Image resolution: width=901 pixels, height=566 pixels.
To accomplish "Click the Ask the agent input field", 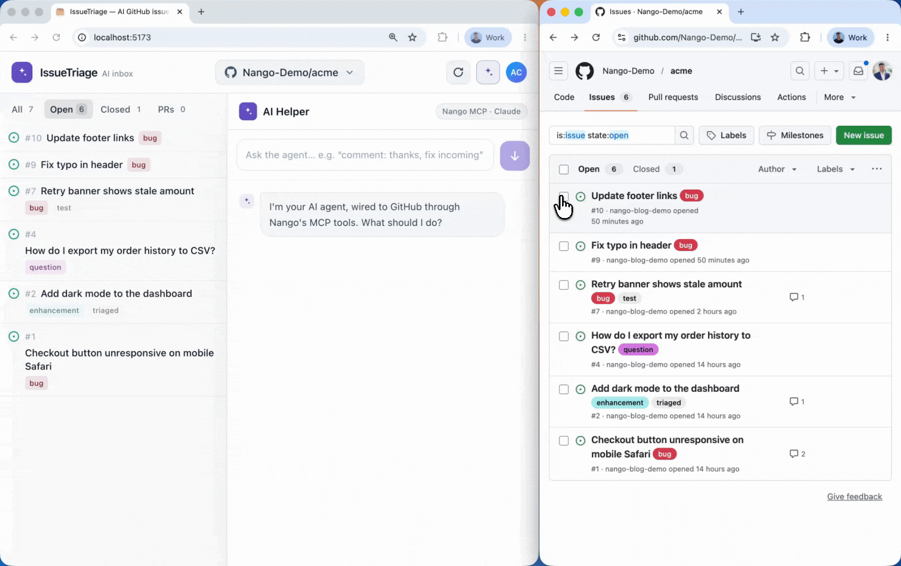I will tap(365, 155).
